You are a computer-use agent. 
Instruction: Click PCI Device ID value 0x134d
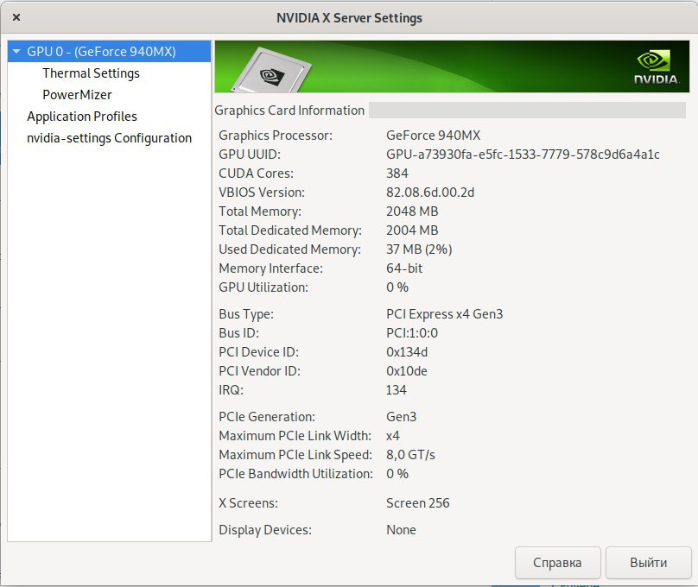point(406,352)
